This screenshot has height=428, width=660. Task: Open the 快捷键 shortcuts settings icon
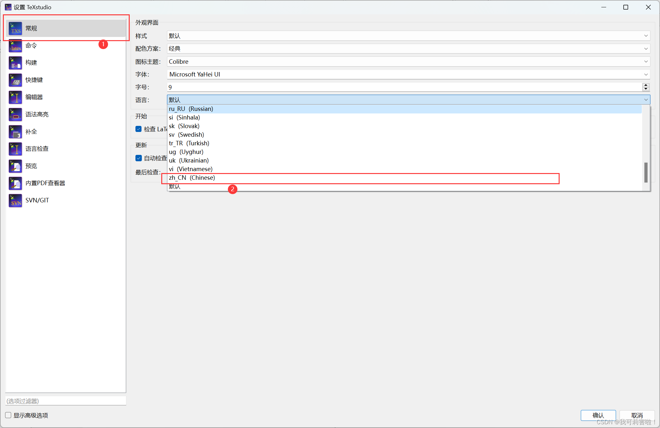click(15, 80)
